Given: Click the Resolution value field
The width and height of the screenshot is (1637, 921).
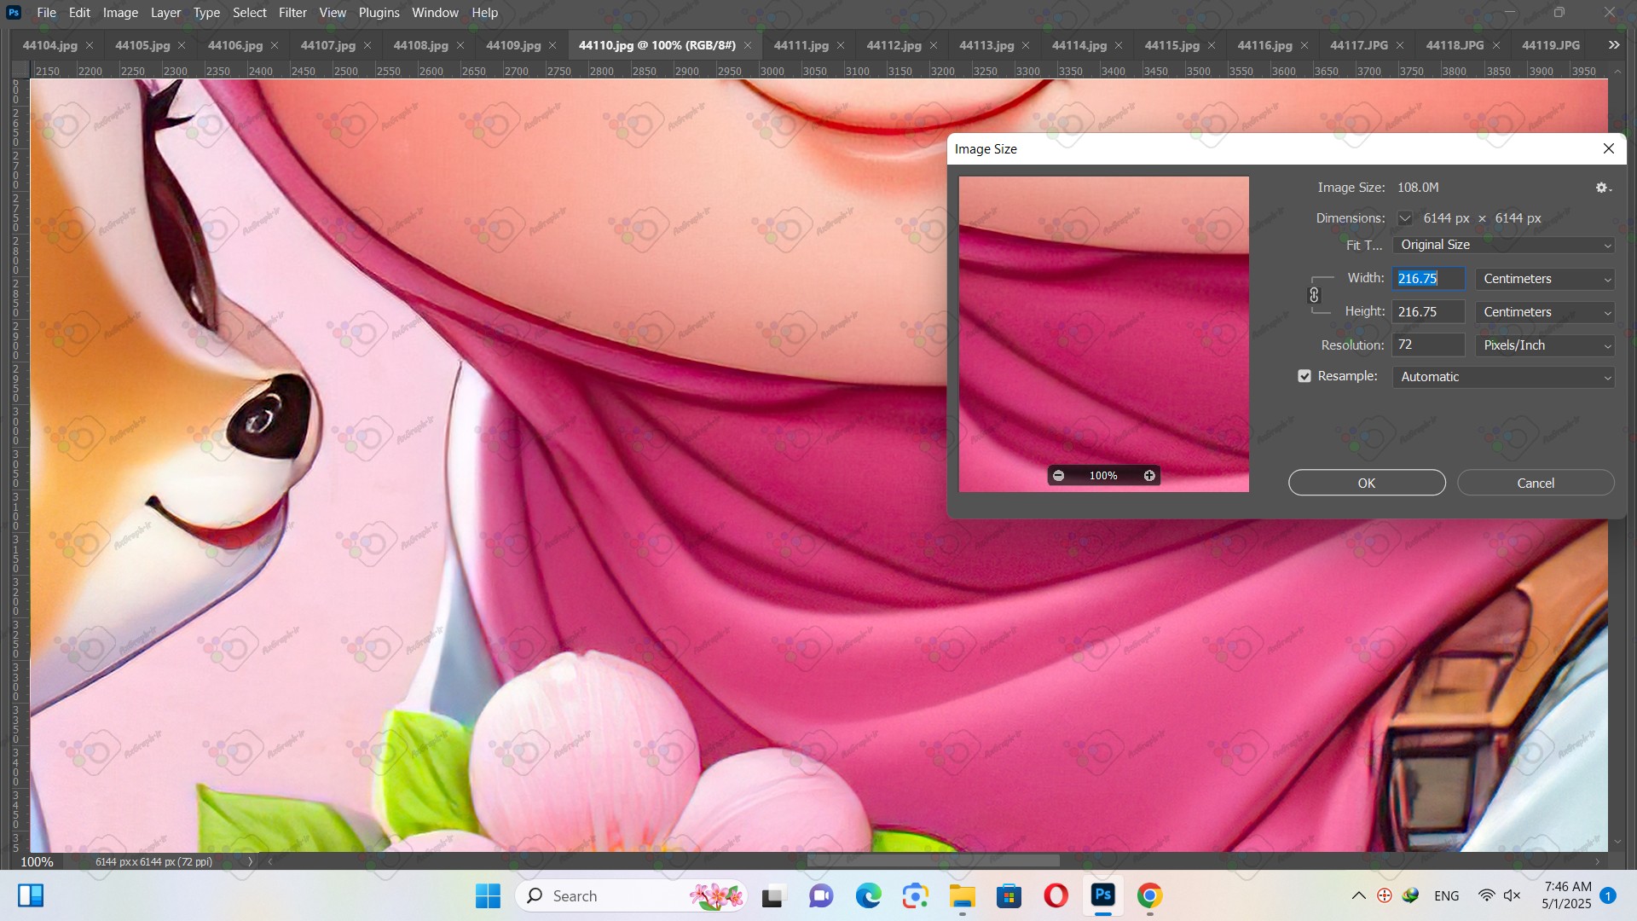Looking at the screenshot, I should click(x=1428, y=345).
